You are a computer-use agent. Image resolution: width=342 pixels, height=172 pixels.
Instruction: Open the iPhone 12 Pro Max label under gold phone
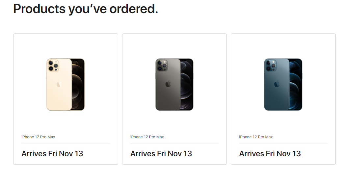(38, 137)
